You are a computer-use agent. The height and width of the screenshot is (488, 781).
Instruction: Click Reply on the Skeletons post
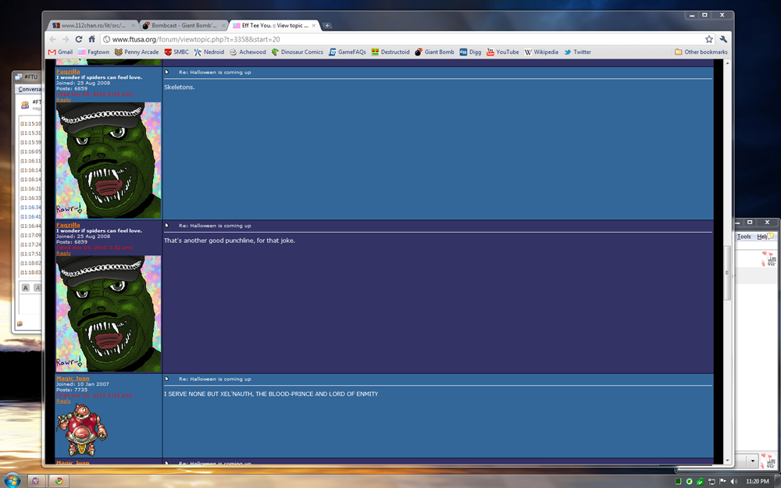[x=63, y=100]
